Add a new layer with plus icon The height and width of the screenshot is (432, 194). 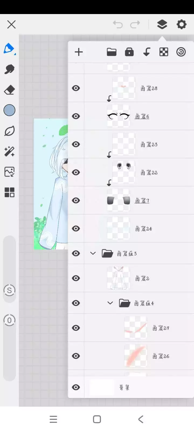coord(79,52)
